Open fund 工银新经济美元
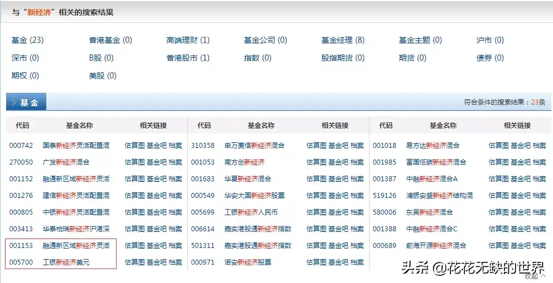Image resolution: width=553 pixels, height=283 pixels. [x=66, y=262]
